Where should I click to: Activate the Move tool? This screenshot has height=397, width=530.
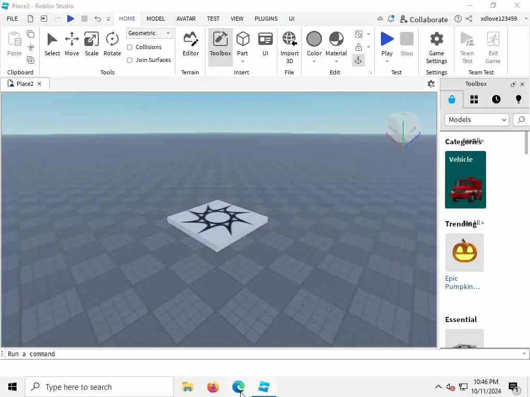point(71,44)
